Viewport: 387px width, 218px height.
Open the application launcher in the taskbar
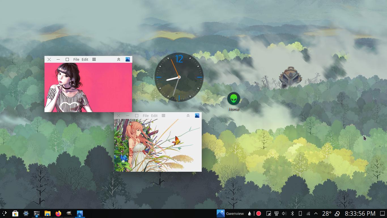click(5, 213)
